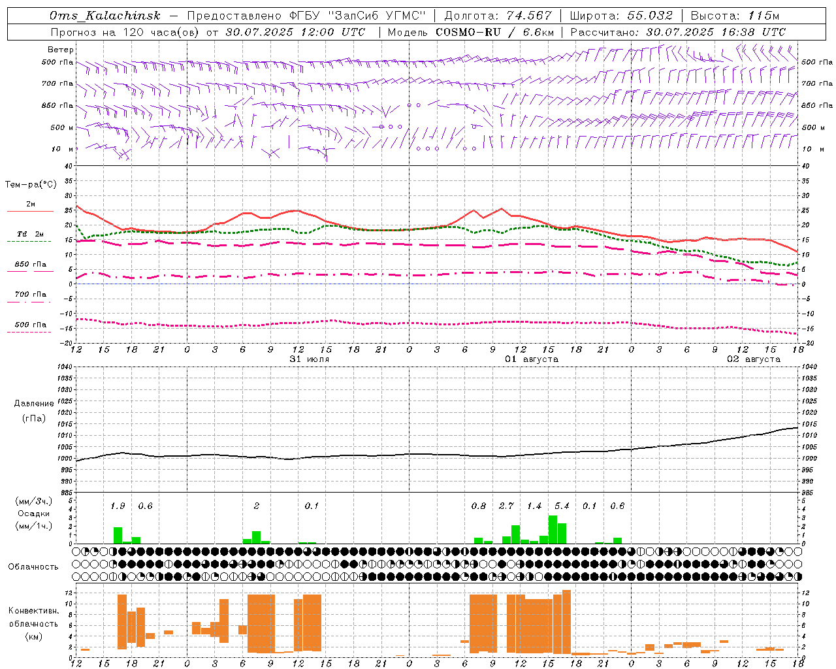Click the Высота: 115м value
This screenshot has height=669, width=836.
pos(735,16)
